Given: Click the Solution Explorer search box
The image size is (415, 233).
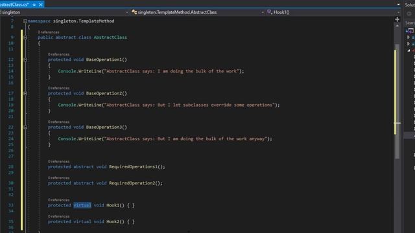Looking at the screenshot, I should click(410, 23).
